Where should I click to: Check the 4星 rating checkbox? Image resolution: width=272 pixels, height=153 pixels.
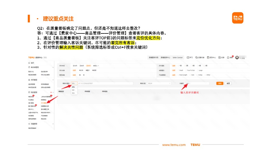(x=198, y=66)
